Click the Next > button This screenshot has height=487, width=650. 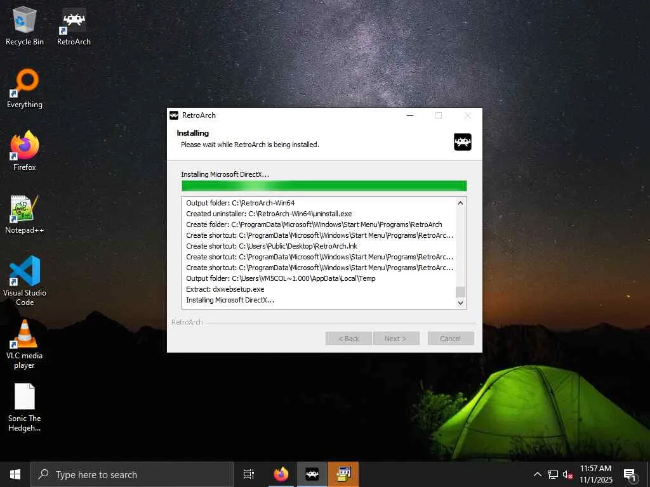coord(396,339)
